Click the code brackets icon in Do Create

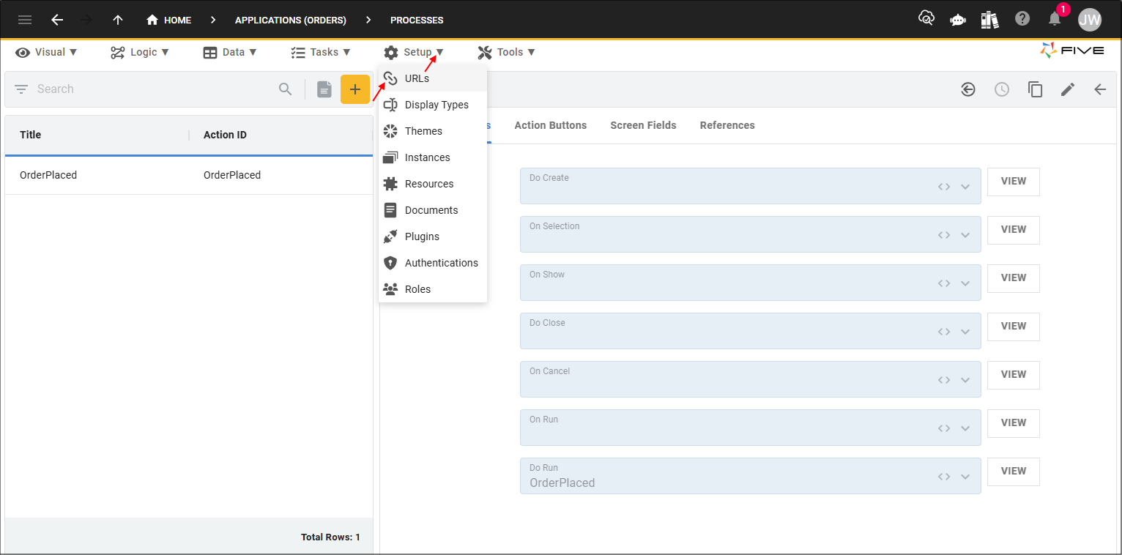(x=944, y=187)
